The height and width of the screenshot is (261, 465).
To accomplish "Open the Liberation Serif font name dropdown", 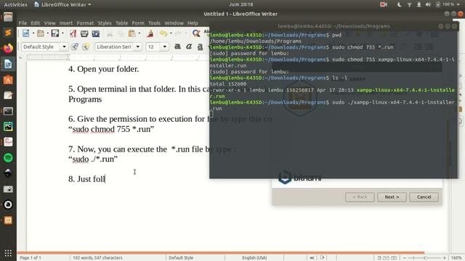I will [137, 46].
